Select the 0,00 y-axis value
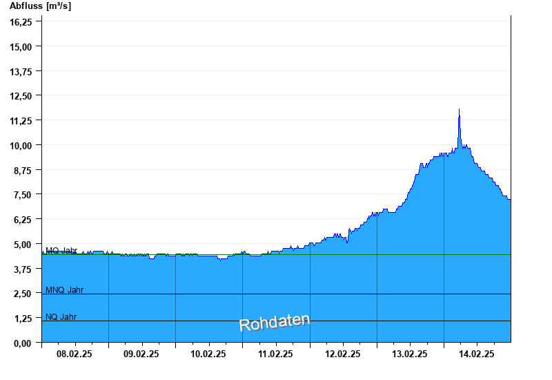Viewport: 552px width, 380px height. (23, 343)
